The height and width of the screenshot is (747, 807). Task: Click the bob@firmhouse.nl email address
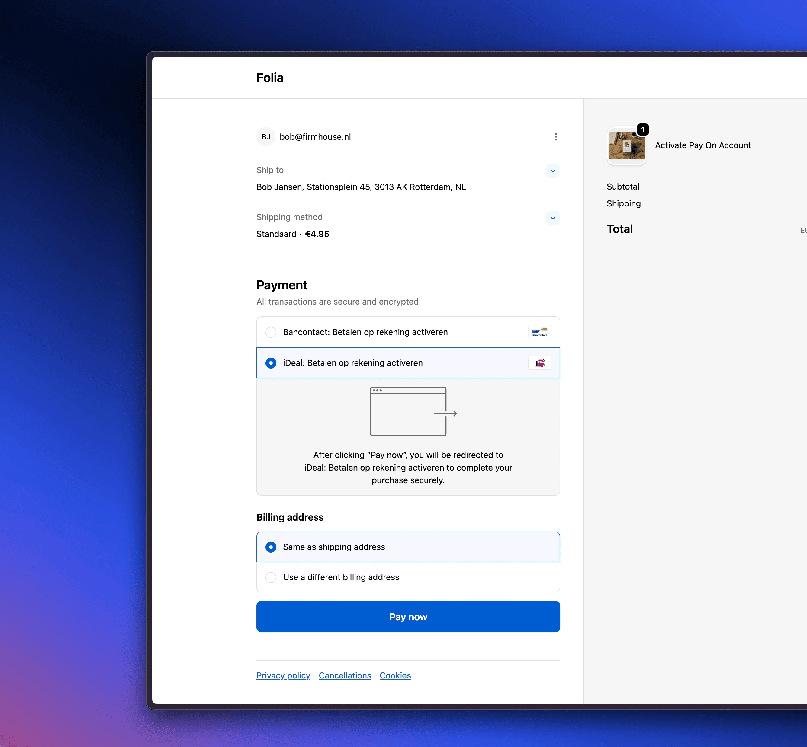pyautogui.click(x=315, y=137)
